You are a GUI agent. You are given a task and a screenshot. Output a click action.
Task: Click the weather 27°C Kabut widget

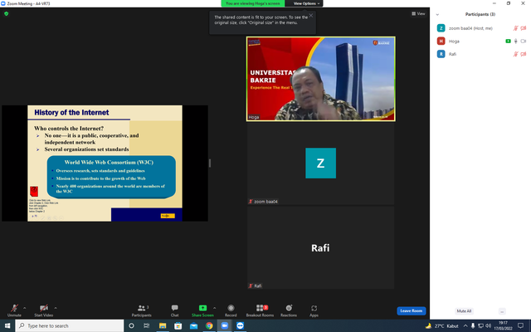[441, 326]
